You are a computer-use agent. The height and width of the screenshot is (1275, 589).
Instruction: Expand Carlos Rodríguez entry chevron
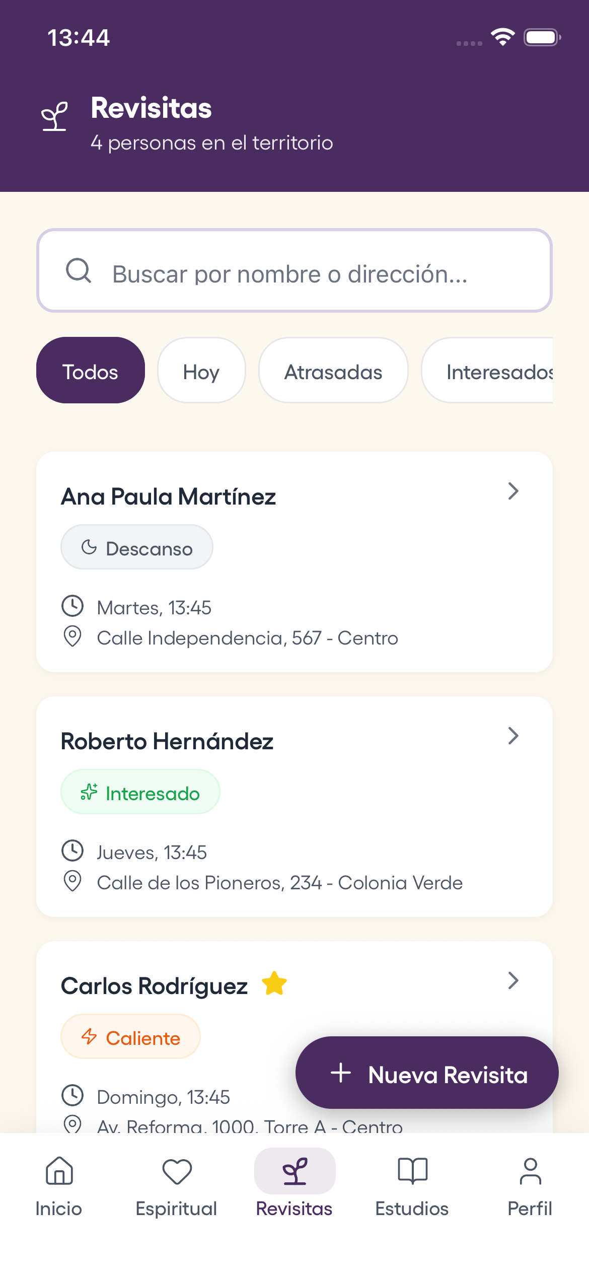click(513, 980)
